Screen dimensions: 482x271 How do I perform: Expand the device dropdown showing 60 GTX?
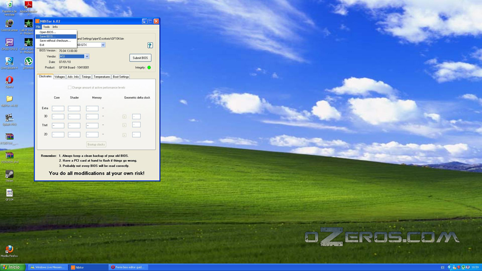103,45
